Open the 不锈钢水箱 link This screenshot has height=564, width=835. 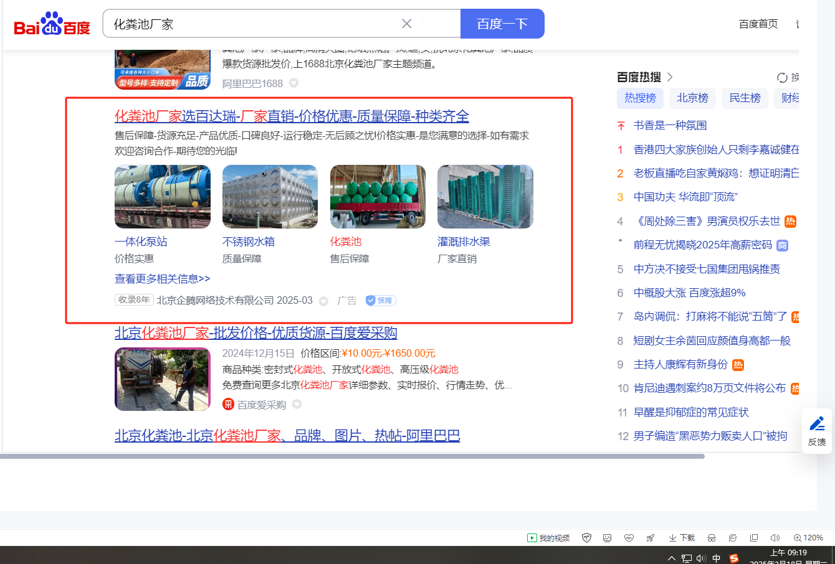(x=249, y=242)
